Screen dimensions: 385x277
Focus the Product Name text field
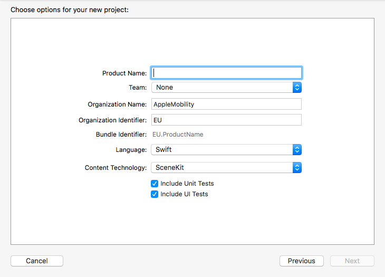click(226, 73)
